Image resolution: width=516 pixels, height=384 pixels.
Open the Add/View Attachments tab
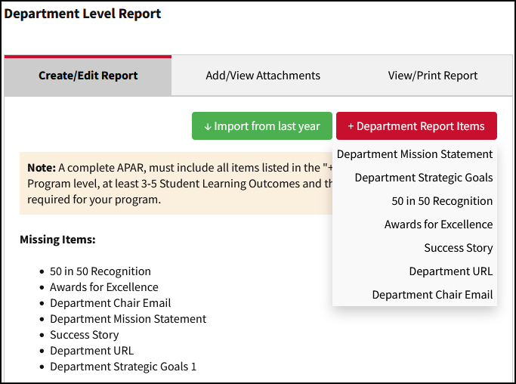click(x=263, y=76)
